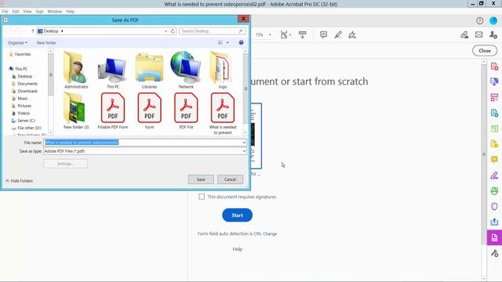Collapse folders with Hide Folders
Viewport: 502px width, 282px height.
tap(19, 181)
